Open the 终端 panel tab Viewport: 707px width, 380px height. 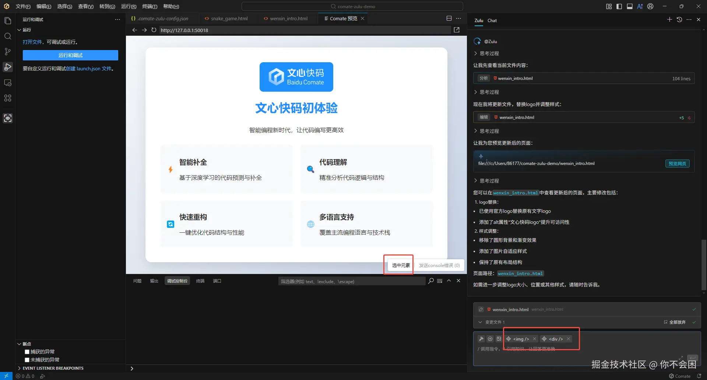pos(200,281)
